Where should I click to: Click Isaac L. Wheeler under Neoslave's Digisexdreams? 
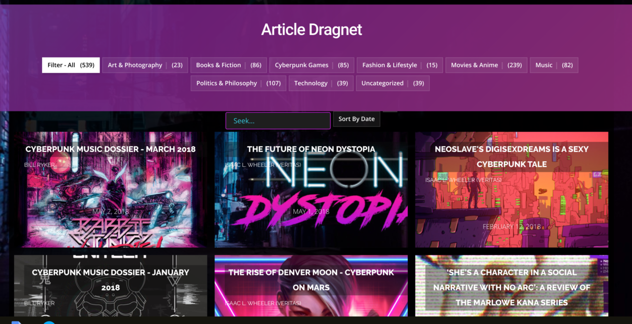pyautogui.click(x=463, y=180)
